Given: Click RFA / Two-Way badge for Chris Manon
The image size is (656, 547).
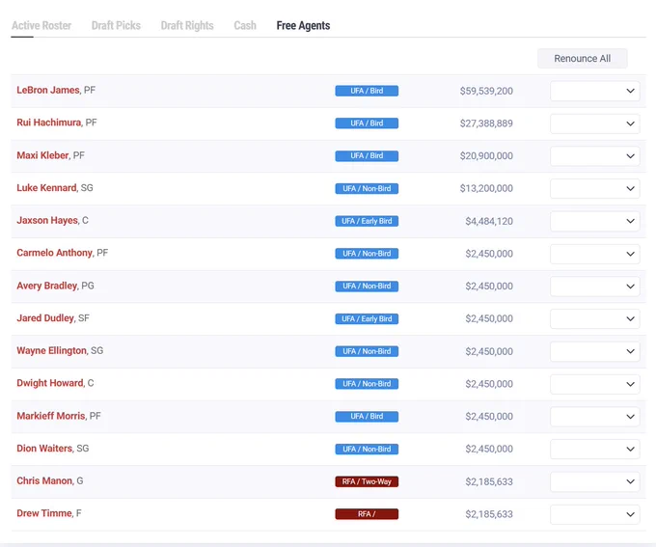Looking at the screenshot, I should [x=367, y=481].
